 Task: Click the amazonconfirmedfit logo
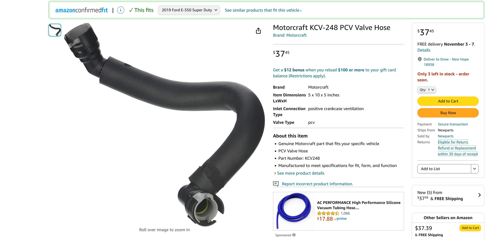coord(82,10)
